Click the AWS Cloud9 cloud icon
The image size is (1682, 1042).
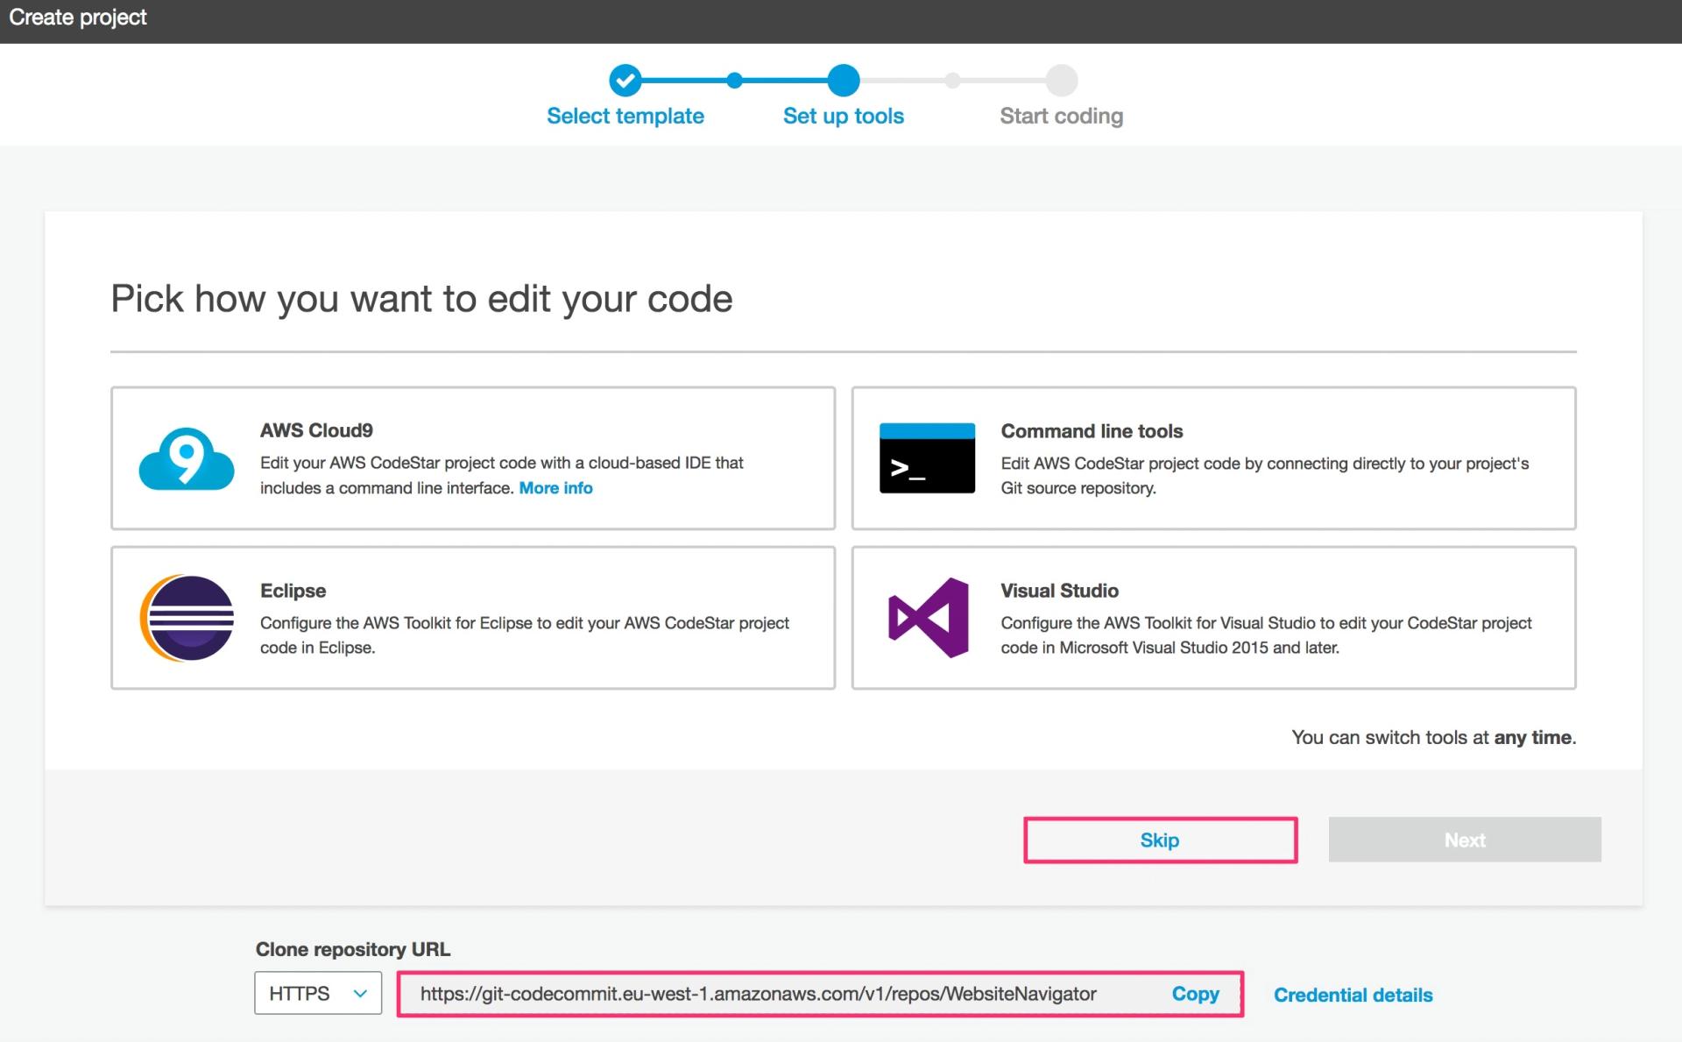tap(187, 458)
